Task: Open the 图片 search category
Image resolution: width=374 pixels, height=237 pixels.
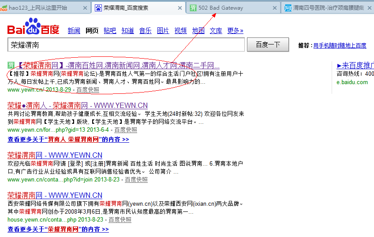Action: pos(163,30)
